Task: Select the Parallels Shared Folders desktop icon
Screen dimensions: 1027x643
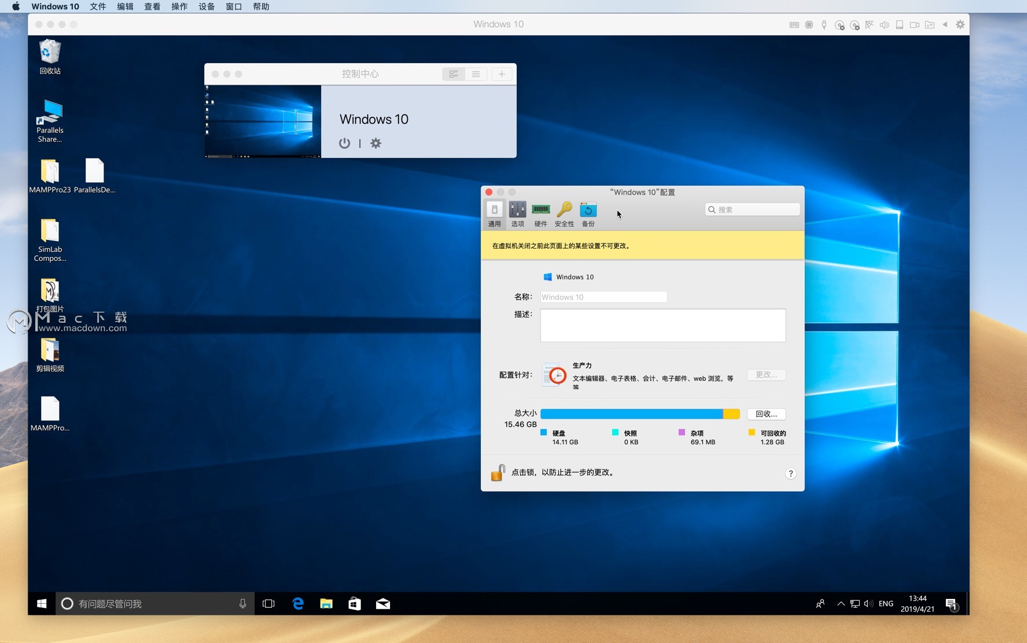Action: pyautogui.click(x=50, y=121)
